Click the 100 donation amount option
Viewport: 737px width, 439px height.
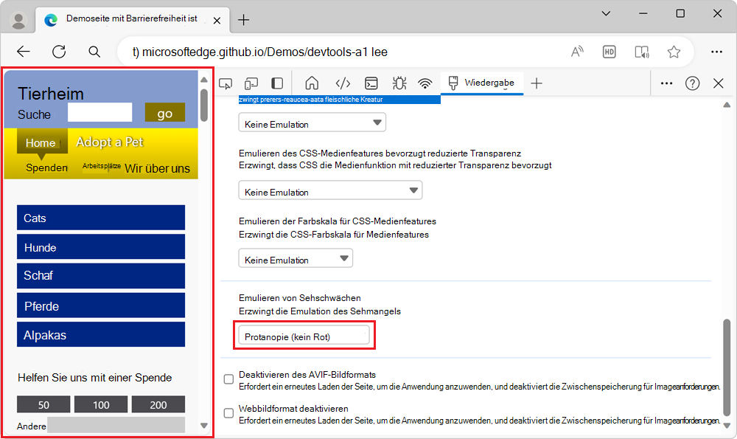(x=100, y=404)
